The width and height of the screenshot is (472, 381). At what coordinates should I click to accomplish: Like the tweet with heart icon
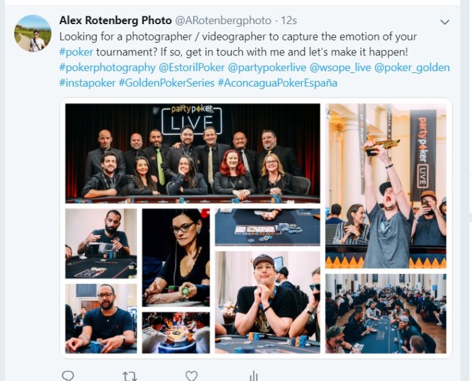(191, 376)
